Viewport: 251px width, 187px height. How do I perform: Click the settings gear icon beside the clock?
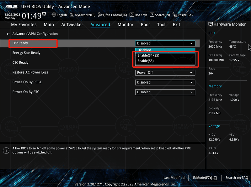(x=44, y=14)
